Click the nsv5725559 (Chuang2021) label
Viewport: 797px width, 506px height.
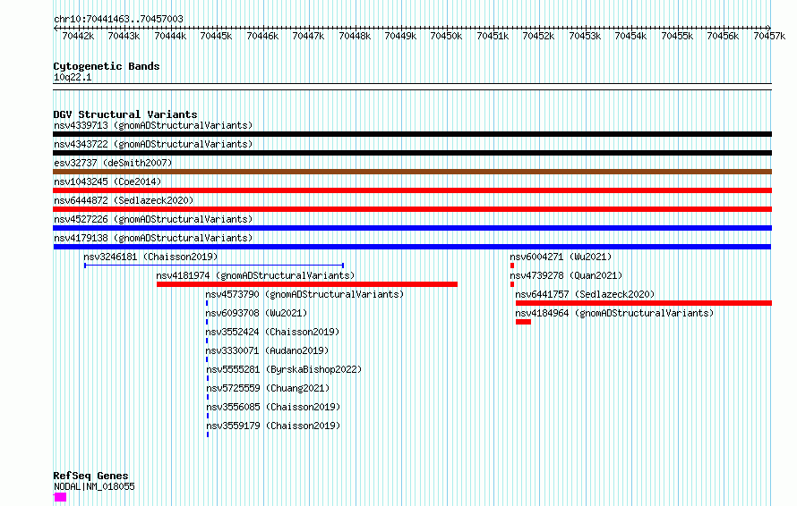tap(268, 388)
